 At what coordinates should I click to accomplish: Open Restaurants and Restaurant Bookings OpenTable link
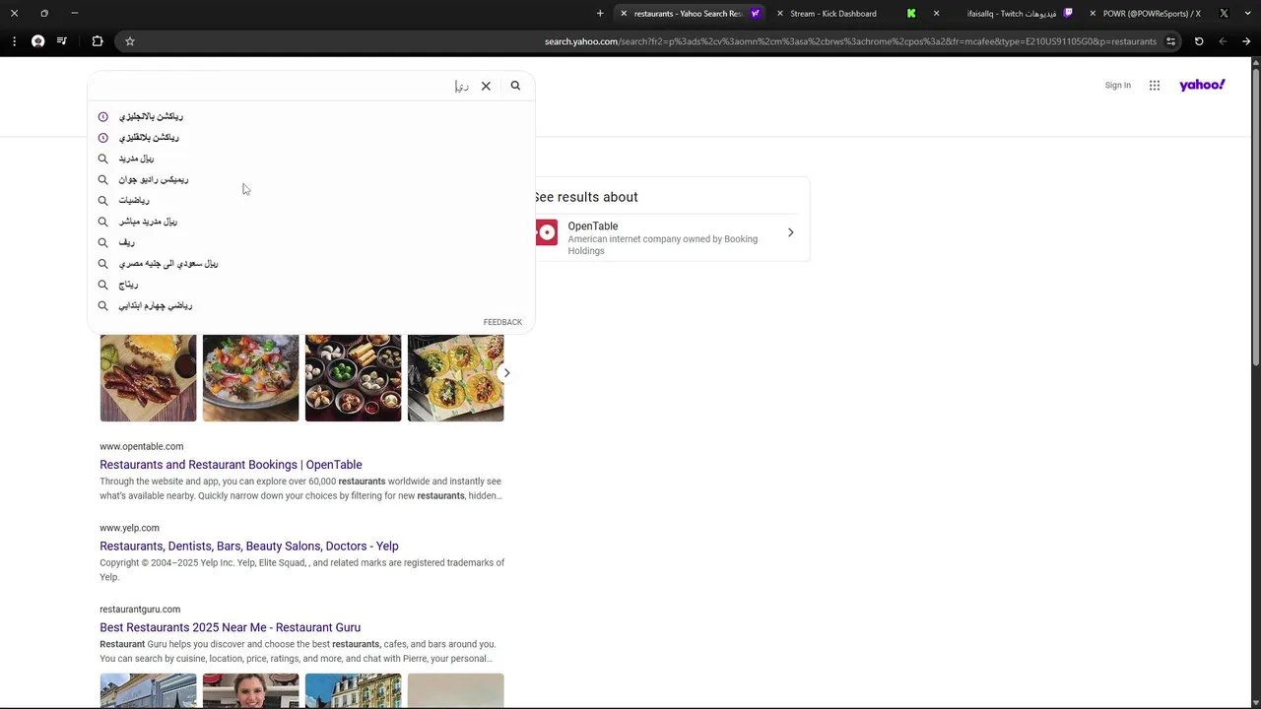click(x=231, y=465)
